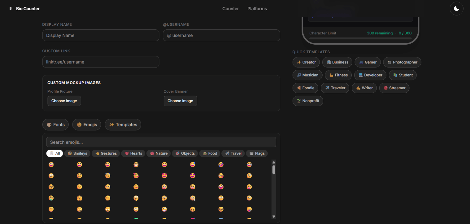Screen dimensions: 470x224
Task: Select the heart-eyes emoji
Action: click(164, 176)
